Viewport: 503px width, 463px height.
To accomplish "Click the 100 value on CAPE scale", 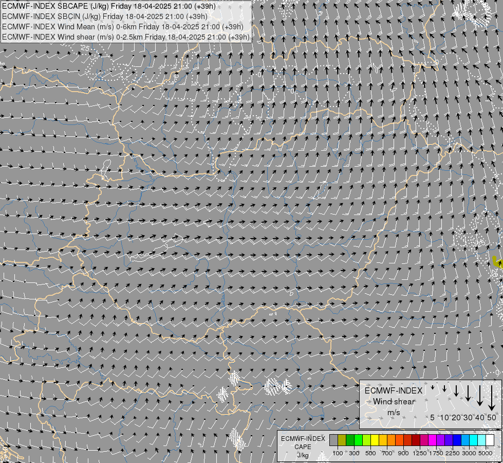I will (x=338, y=453).
